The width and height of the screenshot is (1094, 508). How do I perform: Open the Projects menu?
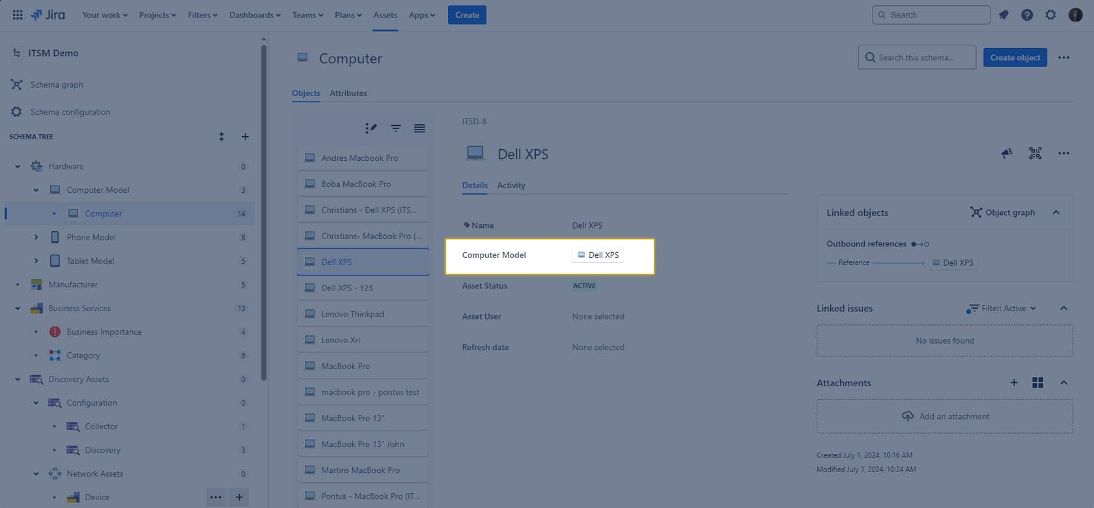click(158, 14)
